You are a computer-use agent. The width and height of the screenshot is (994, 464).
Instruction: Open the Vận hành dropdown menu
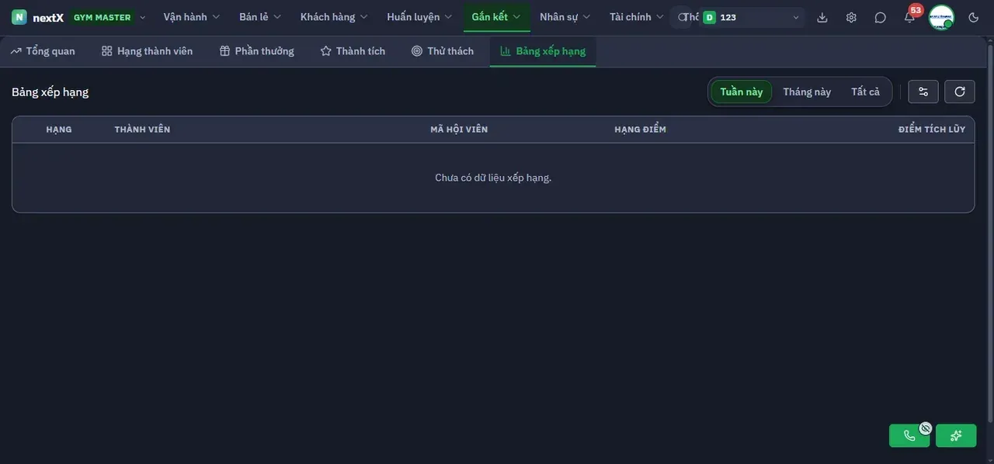point(192,17)
